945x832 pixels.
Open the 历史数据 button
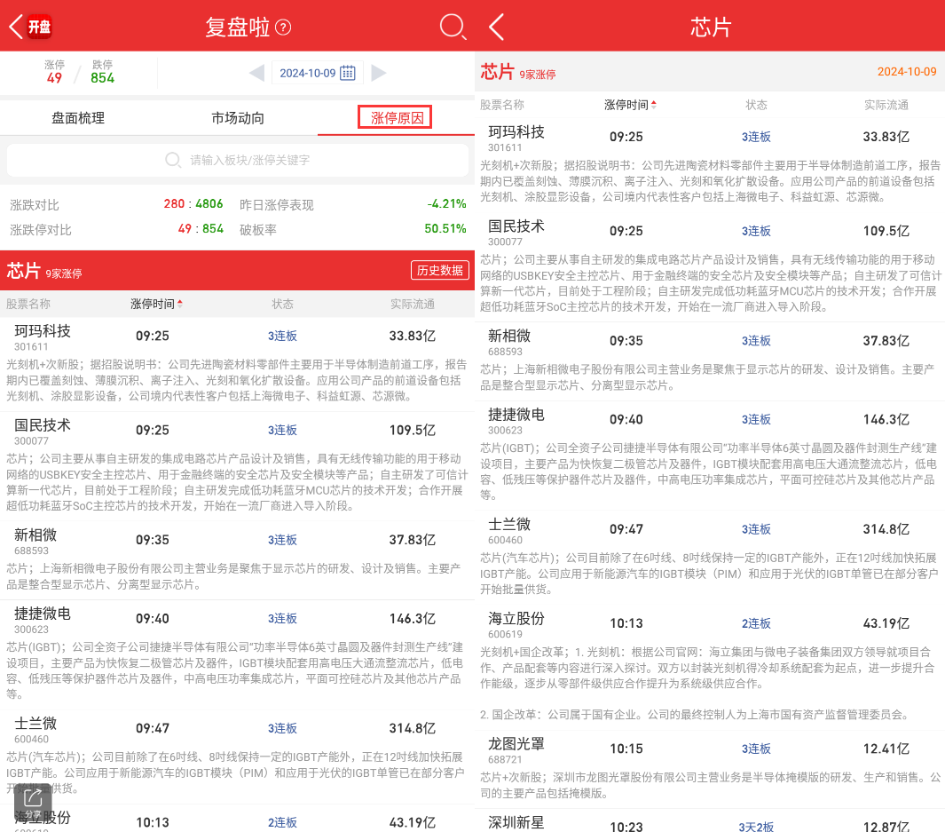(x=439, y=270)
